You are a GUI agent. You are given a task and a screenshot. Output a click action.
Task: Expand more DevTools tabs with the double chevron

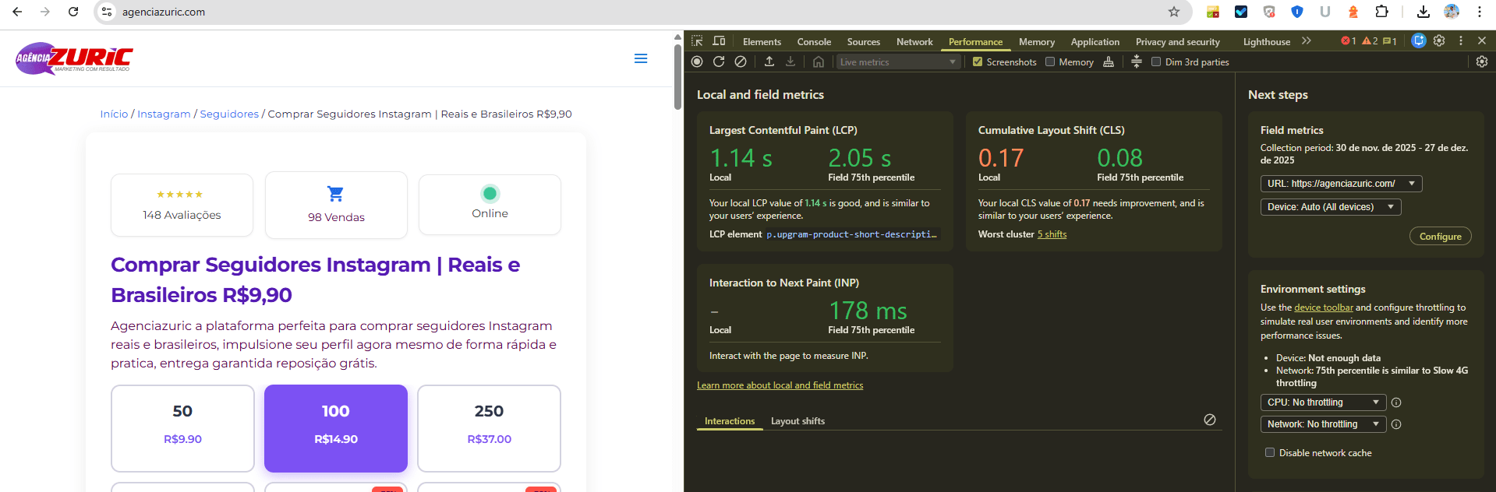pyautogui.click(x=1307, y=40)
